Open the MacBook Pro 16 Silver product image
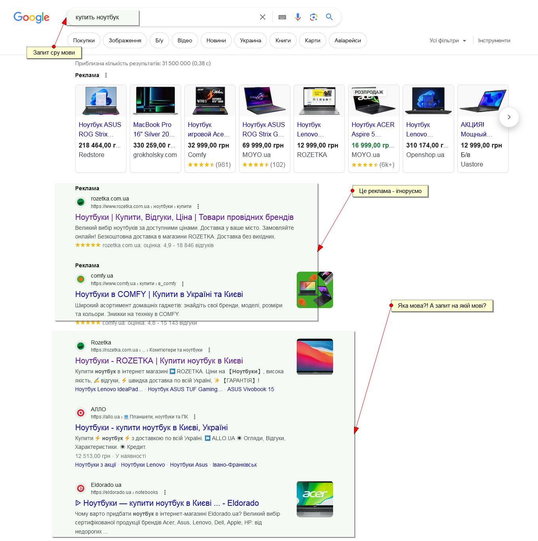Viewport: 538px width, 541px height. pyautogui.click(x=155, y=101)
